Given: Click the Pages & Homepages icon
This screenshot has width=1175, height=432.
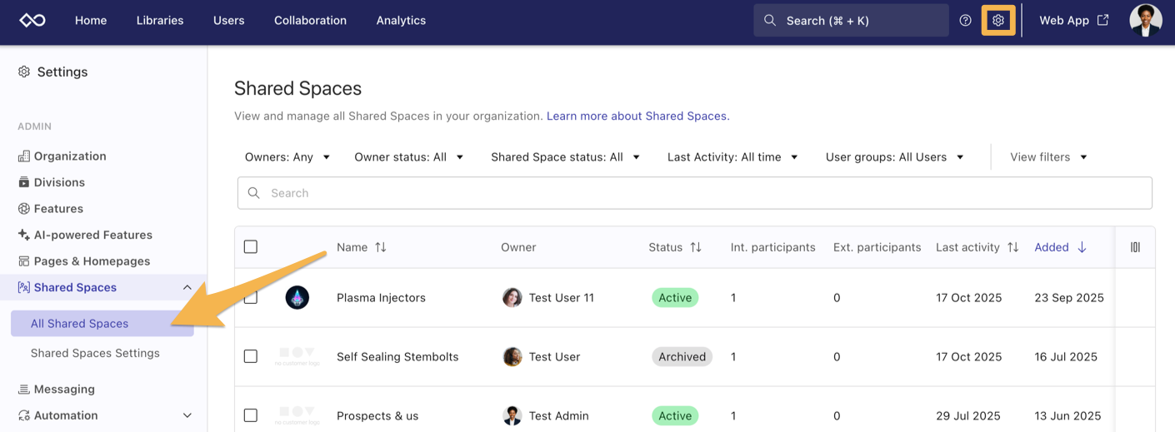Looking at the screenshot, I should tap(24, 261).
